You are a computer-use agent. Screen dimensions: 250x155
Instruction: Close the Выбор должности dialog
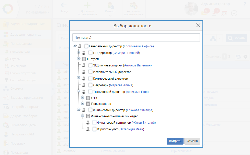pyautogui.click(x=198, y=25)
